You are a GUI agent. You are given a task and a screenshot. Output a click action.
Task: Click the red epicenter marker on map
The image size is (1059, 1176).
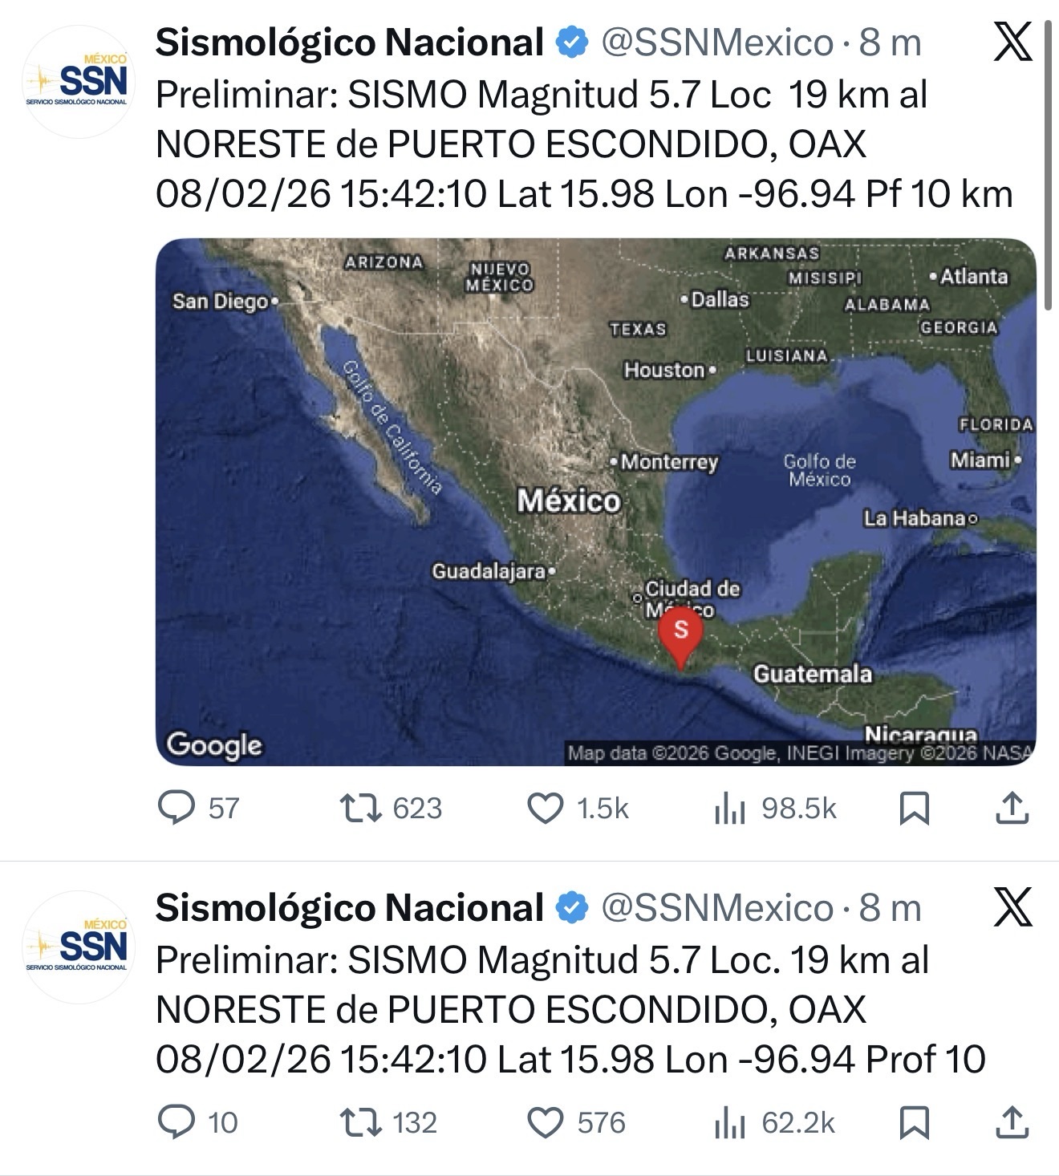[x=680, y=634]
